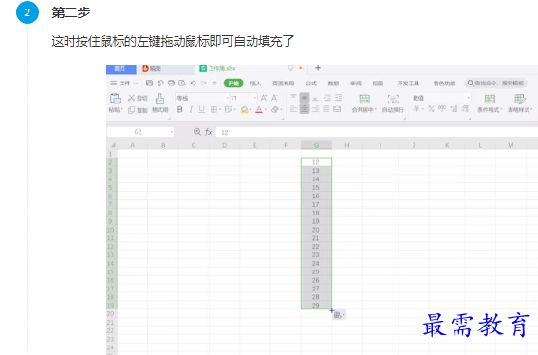Click the Table Style (表格样式) icon
Viewport: 538px width, 355px height.
(x=520, y=99)
